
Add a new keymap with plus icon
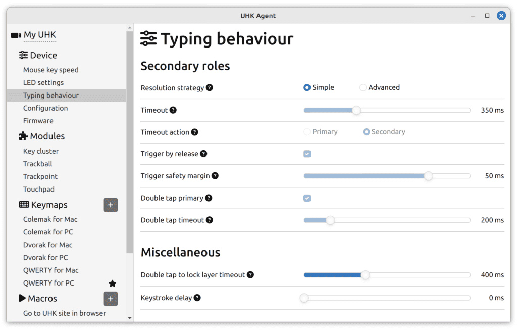(111, 205)
